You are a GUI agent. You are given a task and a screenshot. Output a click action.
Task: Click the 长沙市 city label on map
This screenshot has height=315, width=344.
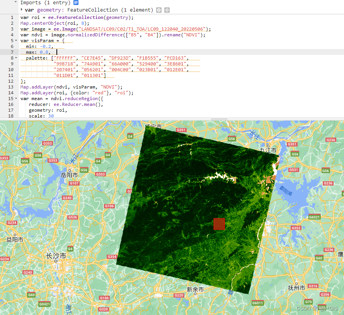(56, 255)
